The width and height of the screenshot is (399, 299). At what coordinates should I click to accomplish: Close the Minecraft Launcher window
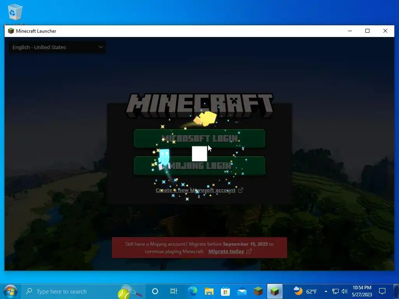coord(385,31)
